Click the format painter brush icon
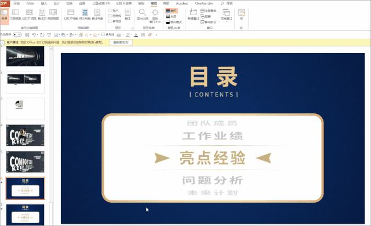 tap(150, 35)
